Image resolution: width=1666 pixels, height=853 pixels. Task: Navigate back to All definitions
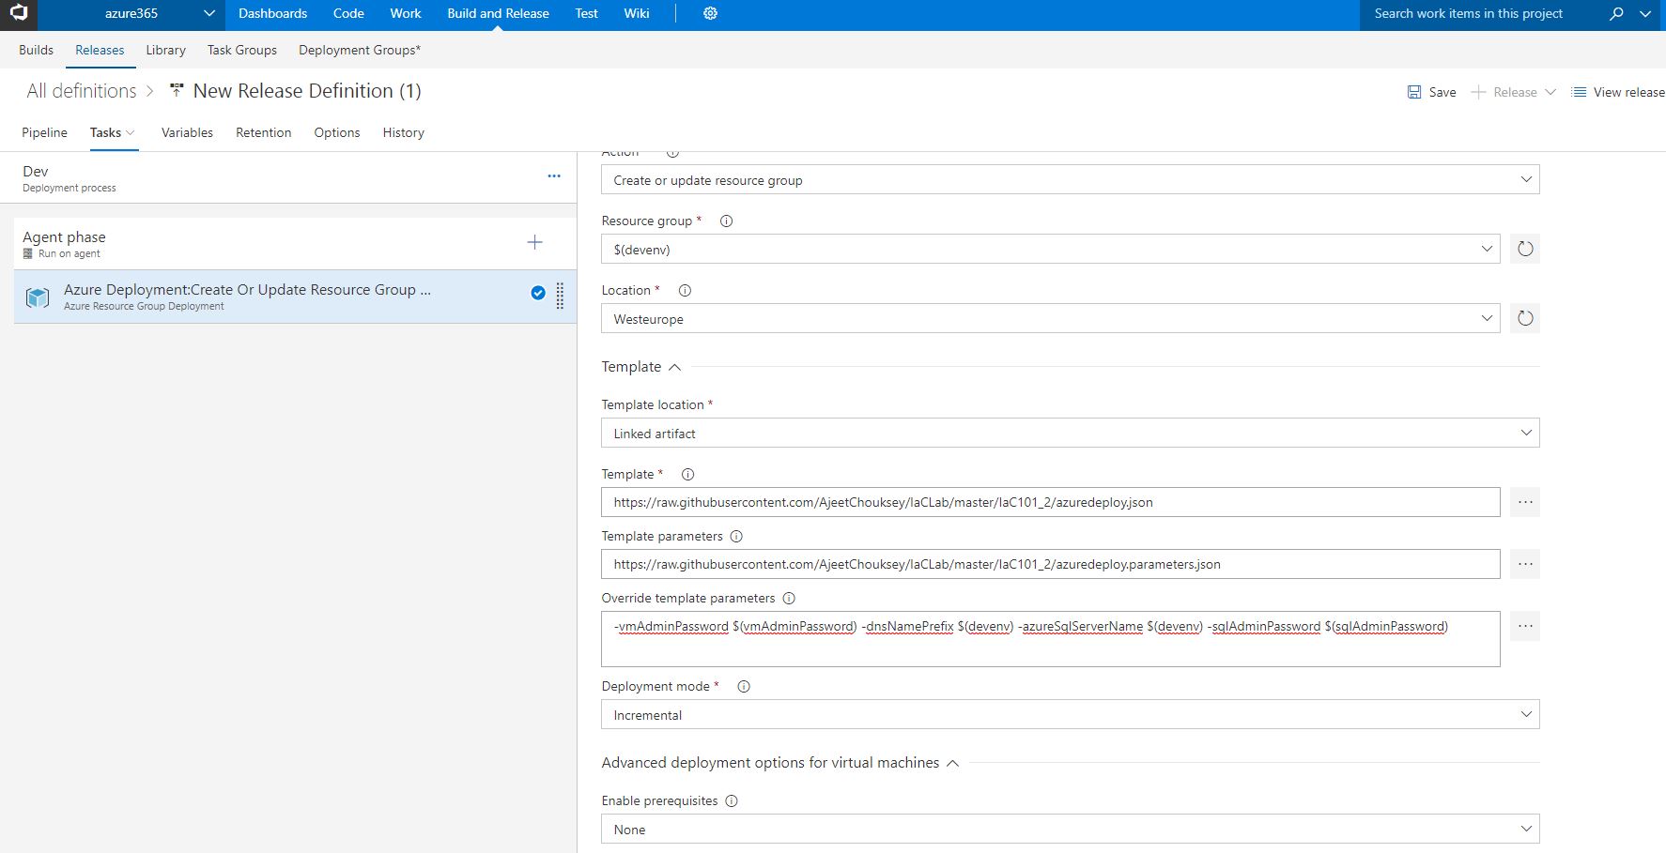(x=82, y=91)
